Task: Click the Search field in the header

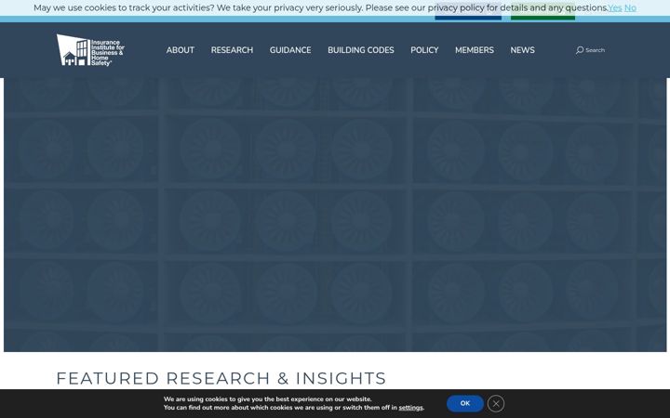Action: click(596, 50)
